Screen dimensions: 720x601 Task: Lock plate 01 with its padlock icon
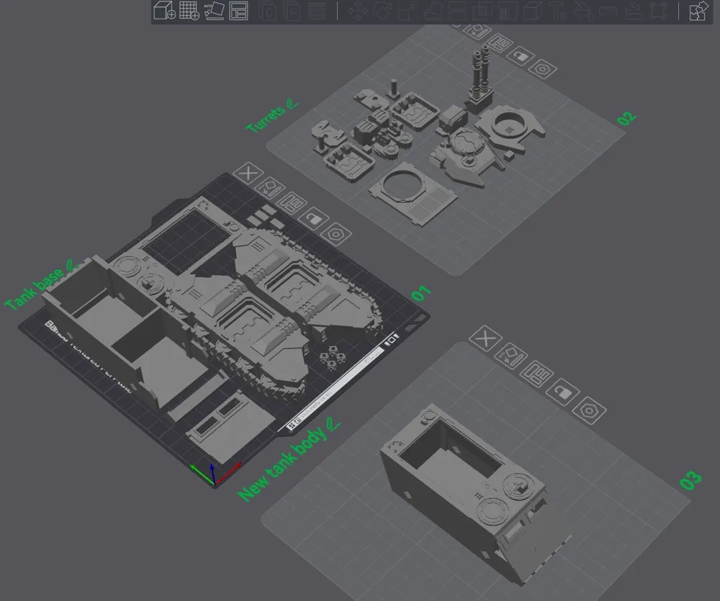point(314,219)
